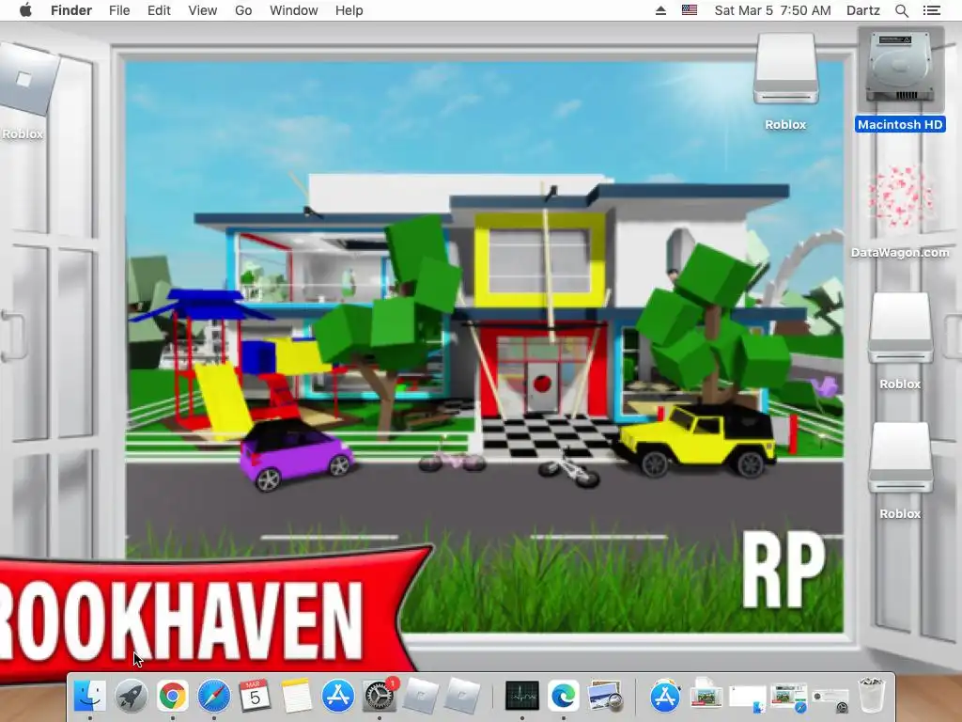Open Google Chrome from the Dock
The height and width of the screenshot is (722, 962).
pos(173,697)
